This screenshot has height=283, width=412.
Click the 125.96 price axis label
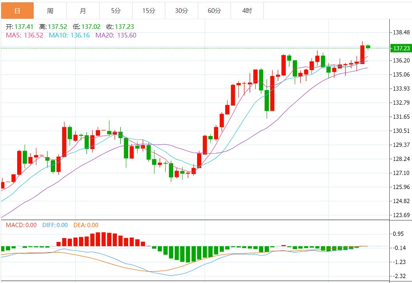coord(401,187)
